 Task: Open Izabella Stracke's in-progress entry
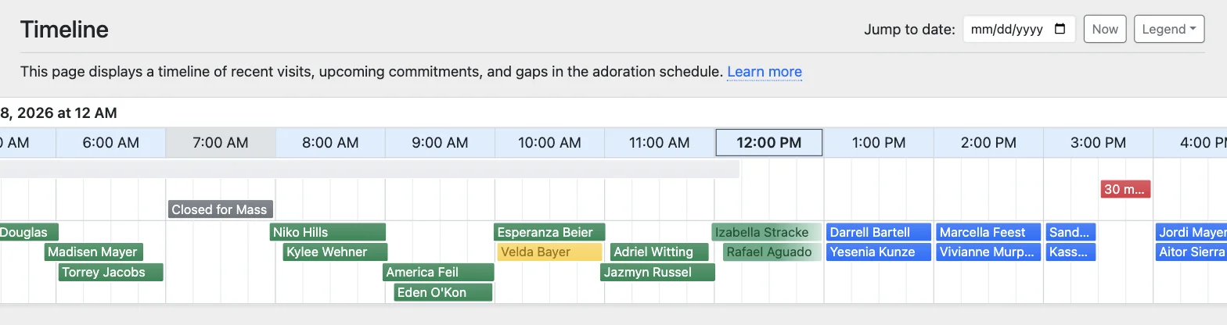767,232
